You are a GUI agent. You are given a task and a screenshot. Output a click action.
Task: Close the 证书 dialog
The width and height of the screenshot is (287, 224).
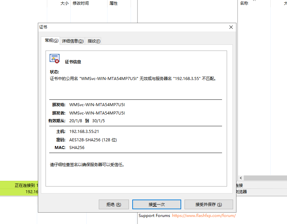(231, 27)
